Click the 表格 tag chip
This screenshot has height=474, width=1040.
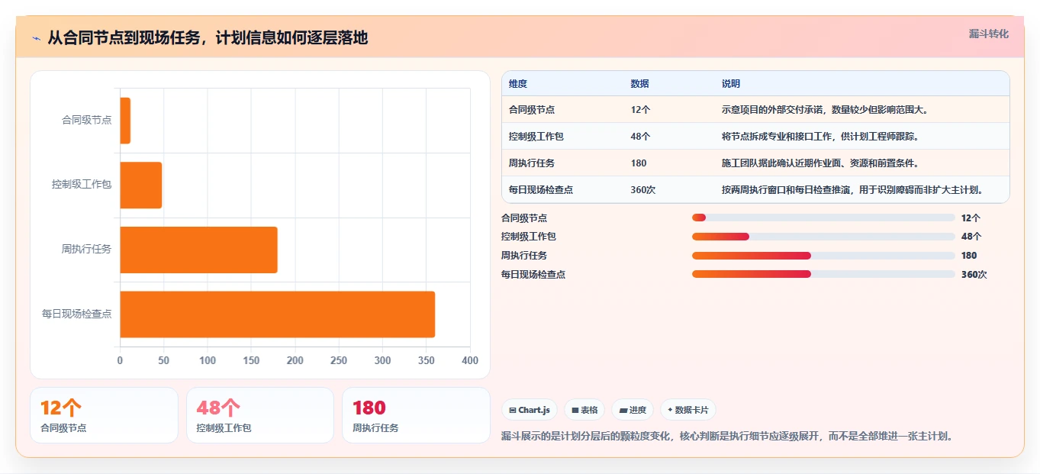point(584,410)
